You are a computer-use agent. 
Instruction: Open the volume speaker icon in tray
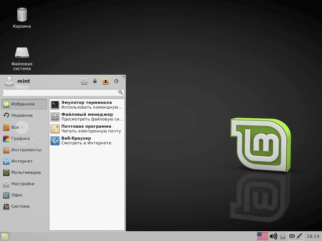point(273,236)
